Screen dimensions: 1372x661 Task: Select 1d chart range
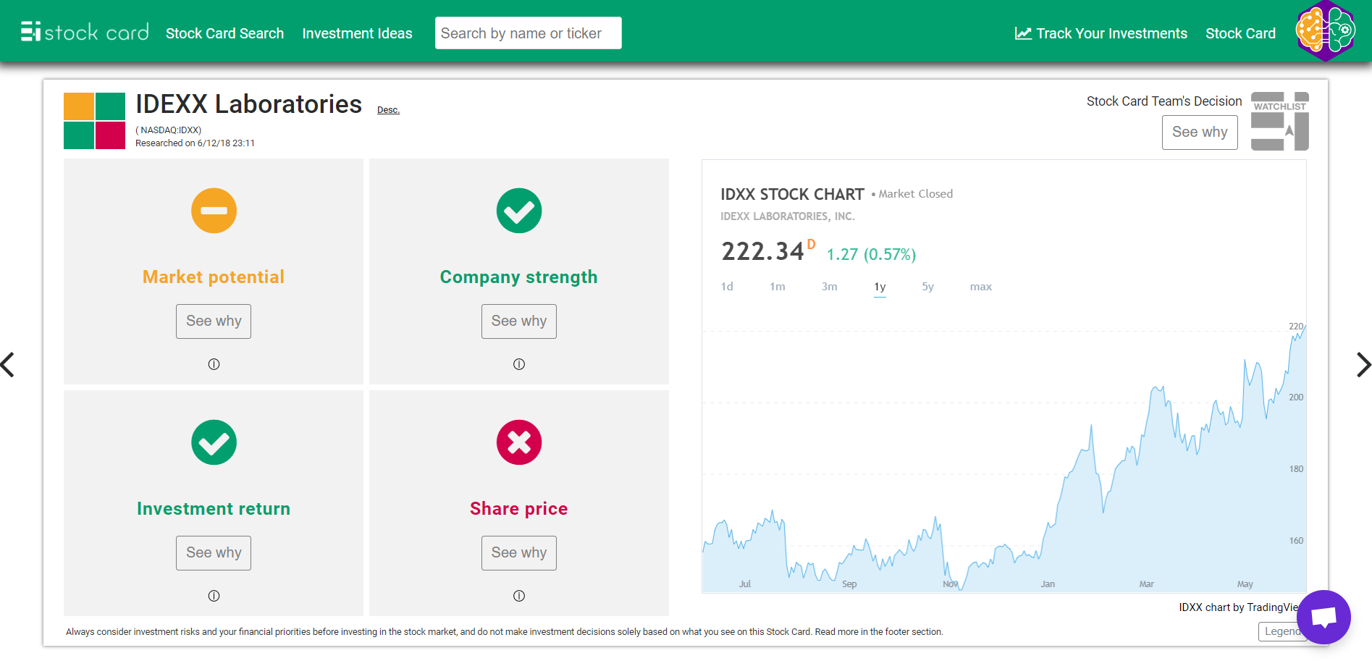click(727, 287)
